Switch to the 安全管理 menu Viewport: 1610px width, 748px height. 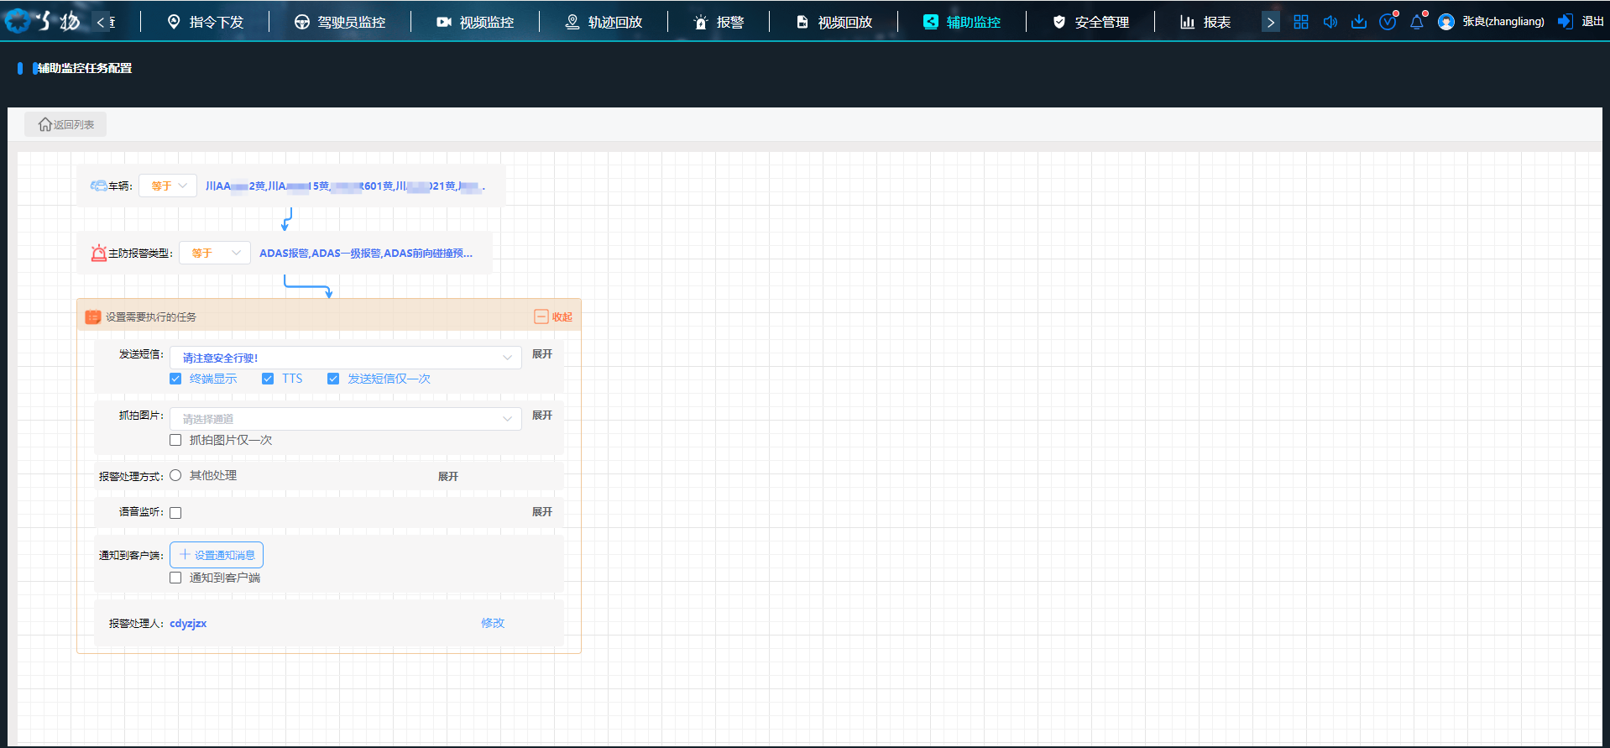(x=1090, y=22)
